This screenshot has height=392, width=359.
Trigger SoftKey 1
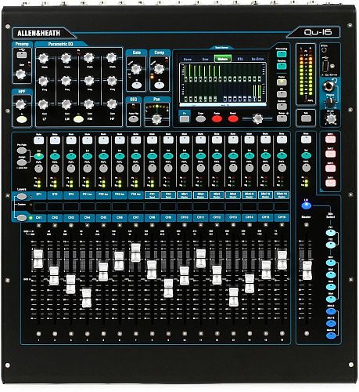click(330, 139)
